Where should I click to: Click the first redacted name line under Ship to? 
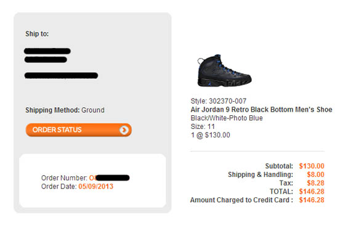47,51
